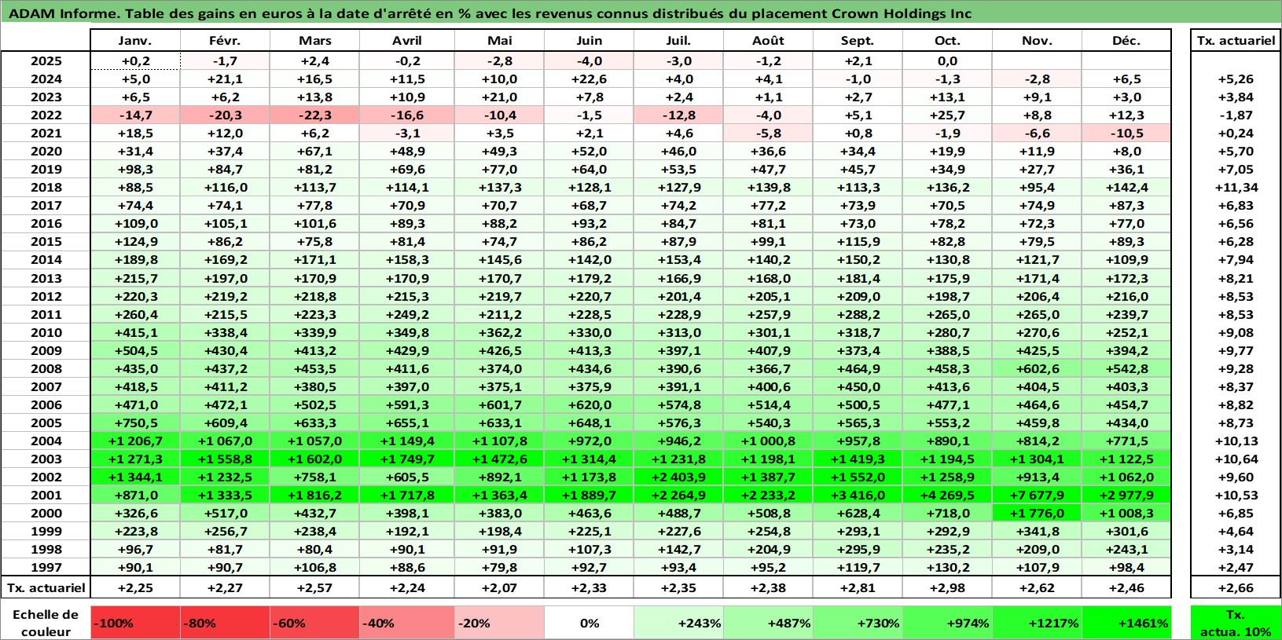Screen dimensions: 1282x640
Task: Click the '+341,8' cell in Nov. 1999
Action: (1037, 532)
